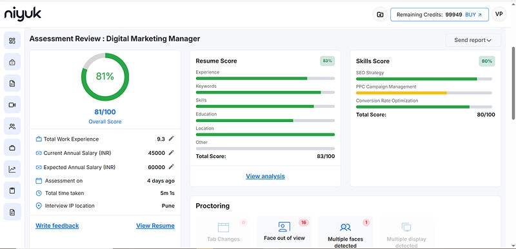Expand the Send report dropdown
The width and height of the screenshot is (516, 249).
click(473, 40)
